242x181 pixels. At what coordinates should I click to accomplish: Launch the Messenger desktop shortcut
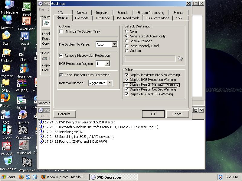click(24, 71)
